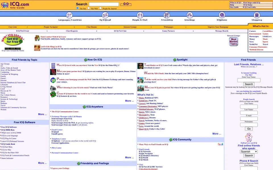Click the flower icon beside ICQ Community
This screenshot has width=273, height=170.
[171, 139]
